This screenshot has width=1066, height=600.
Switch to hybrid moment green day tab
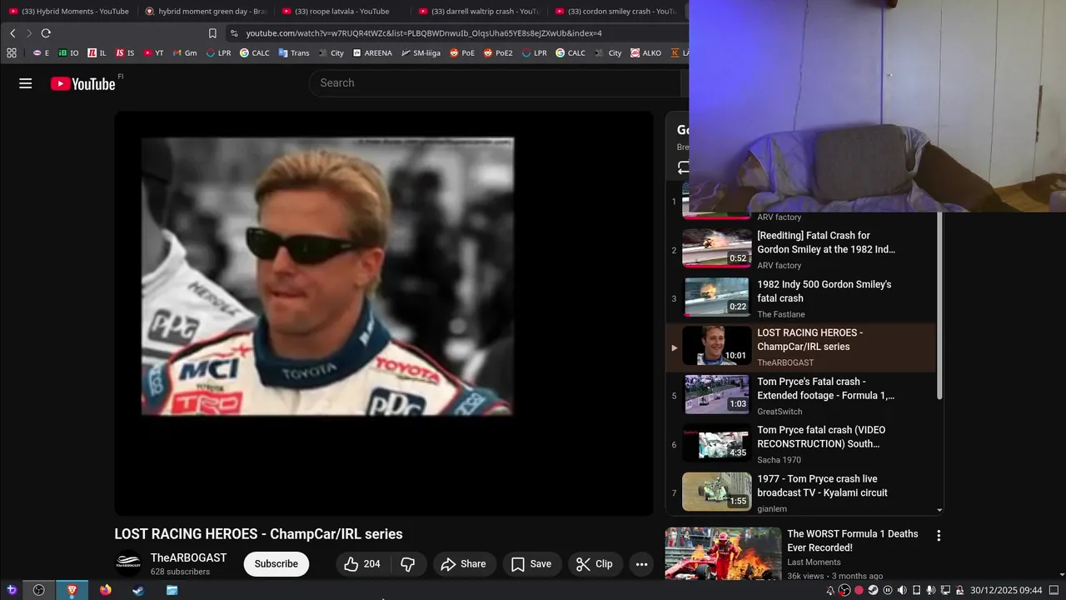[x=205, y=12]
